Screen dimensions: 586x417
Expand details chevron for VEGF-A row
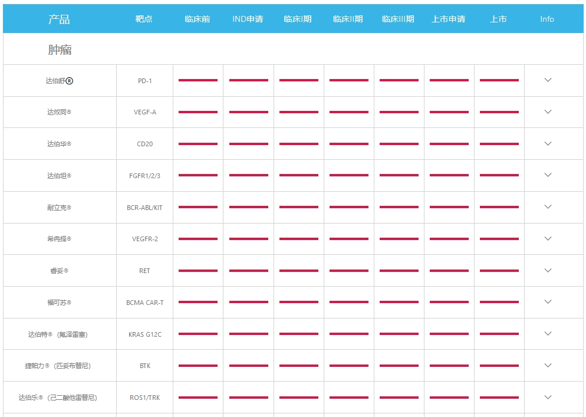[548, 112]
